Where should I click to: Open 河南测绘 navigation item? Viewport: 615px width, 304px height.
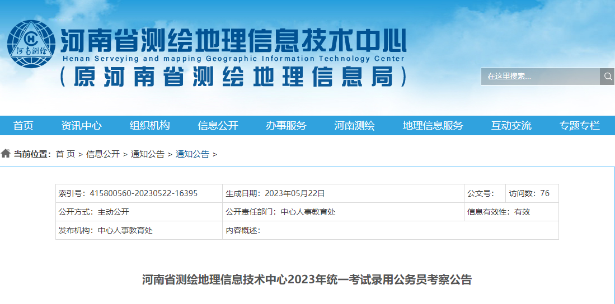(355, 126)
